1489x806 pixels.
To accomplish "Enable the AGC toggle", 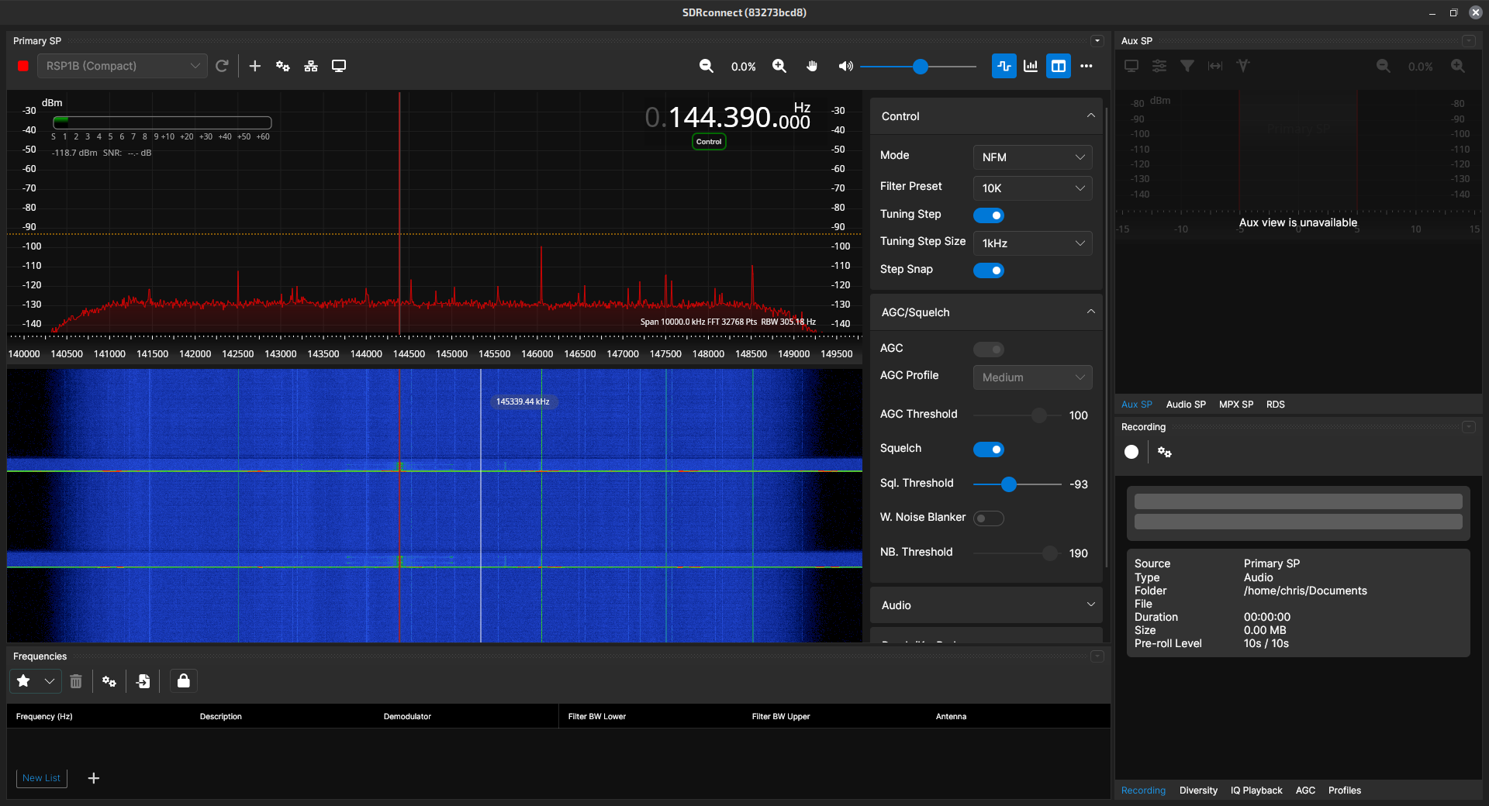I will click(989, 350).
